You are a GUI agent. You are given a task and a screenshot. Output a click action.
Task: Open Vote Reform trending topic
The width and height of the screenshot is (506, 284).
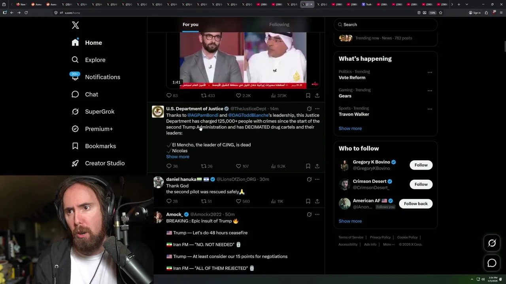click(x=352, y=78)
